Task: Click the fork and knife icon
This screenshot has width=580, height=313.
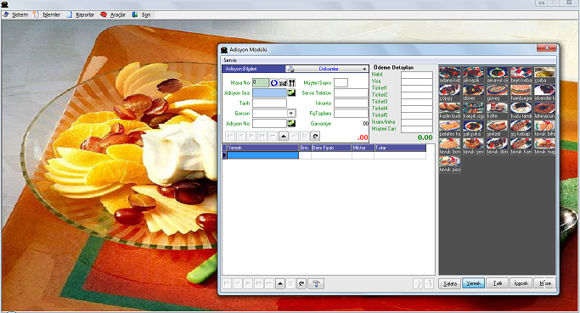Action: coord(292,83)
